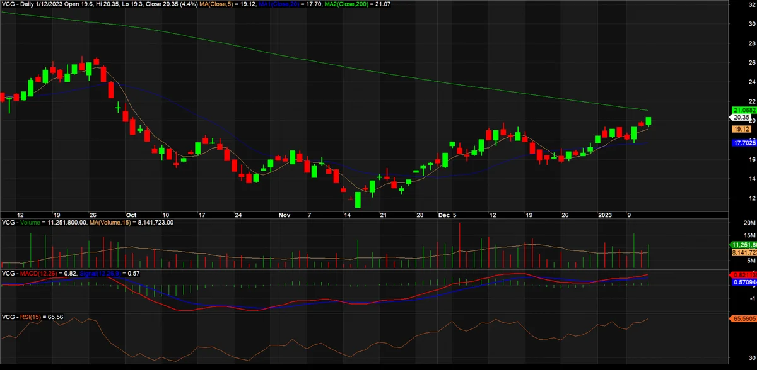Click the "32" price axis label
This screenshot has width=757, height=370.
[751, 4]
